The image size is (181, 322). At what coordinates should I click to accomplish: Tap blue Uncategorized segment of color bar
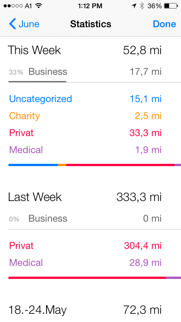[x=33, y=165]
